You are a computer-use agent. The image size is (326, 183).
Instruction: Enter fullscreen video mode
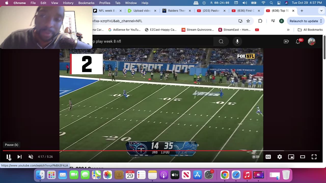(x=314, y=157)
